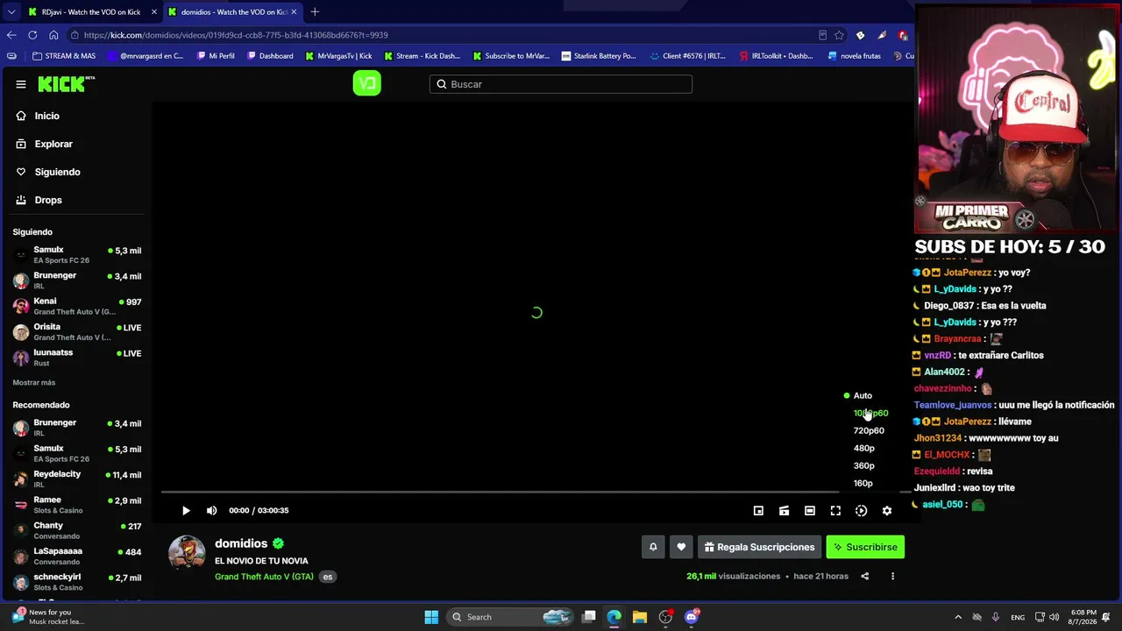The image size is (1122, 631).
Task: Focus the Buscar search field
Action: 561,84
